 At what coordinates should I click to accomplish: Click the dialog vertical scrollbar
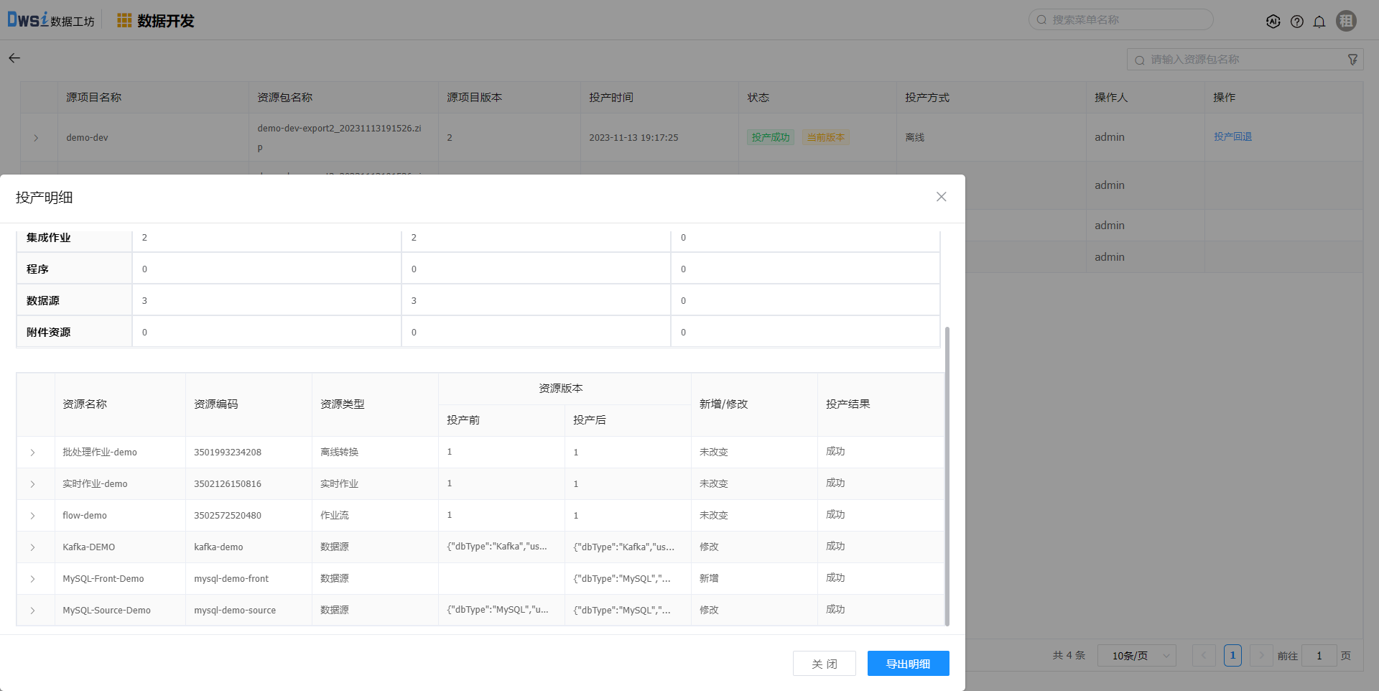tap(947, 474)
